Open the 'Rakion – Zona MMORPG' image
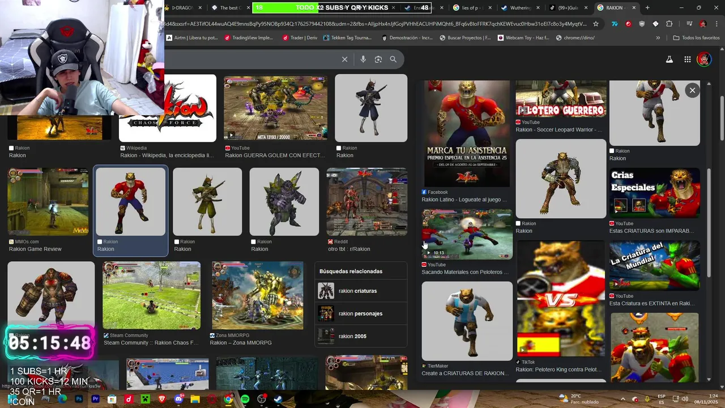The image size is (725, 408). pyautogui.click(x=257, y=296)
